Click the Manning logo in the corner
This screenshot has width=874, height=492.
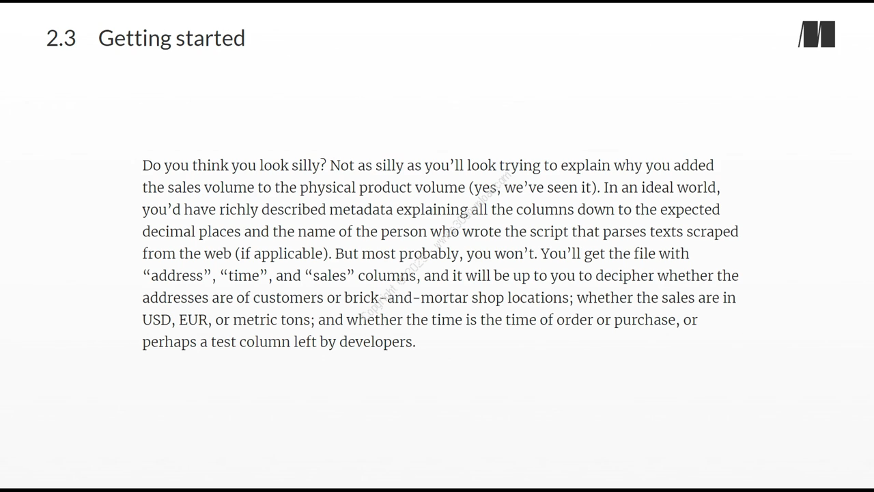pos(817,35)
